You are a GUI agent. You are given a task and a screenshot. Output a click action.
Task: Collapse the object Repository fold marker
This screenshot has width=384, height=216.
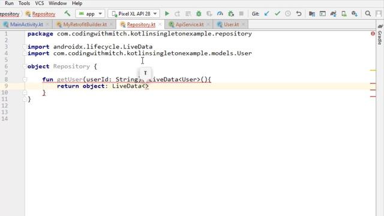click(x=25, y=67)
